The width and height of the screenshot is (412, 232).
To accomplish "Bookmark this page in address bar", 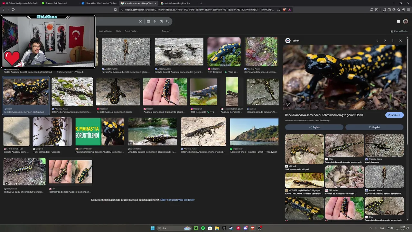I will (115, 10).
